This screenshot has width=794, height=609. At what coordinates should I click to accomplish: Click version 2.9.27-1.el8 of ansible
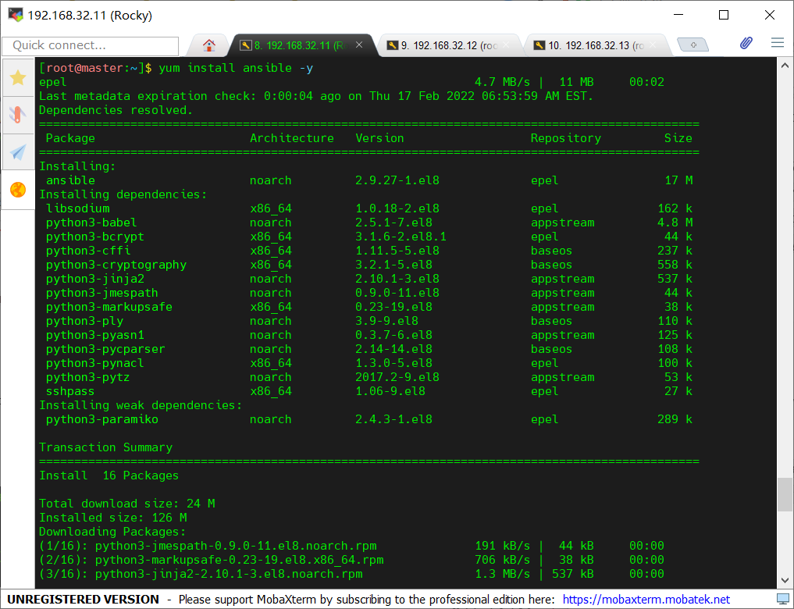pos(397,180)
